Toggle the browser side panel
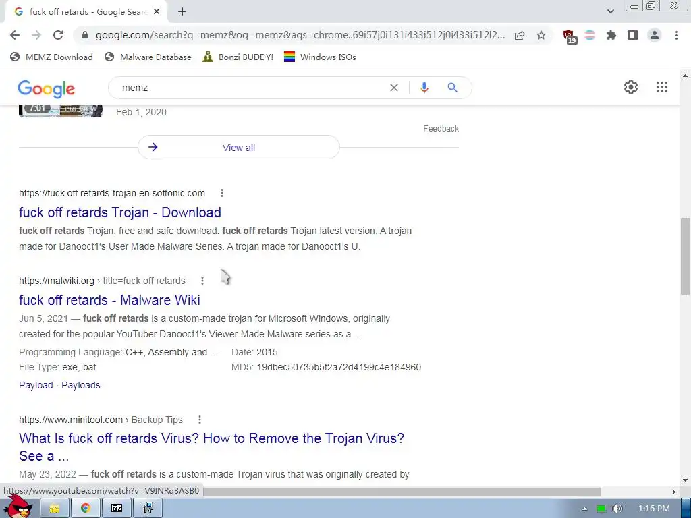 pos(633,35)
